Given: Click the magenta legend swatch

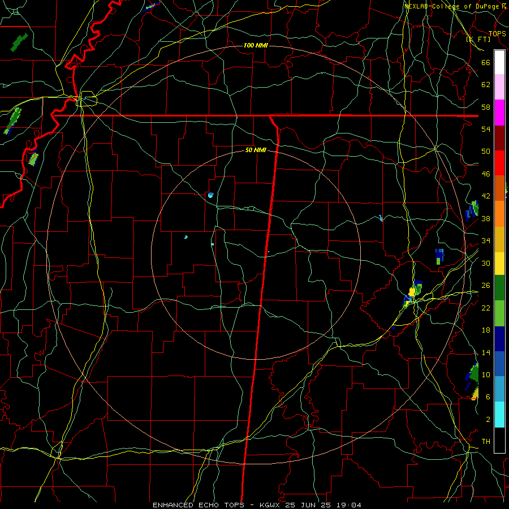Looking at the screenshot, I should tap(499, 113).
